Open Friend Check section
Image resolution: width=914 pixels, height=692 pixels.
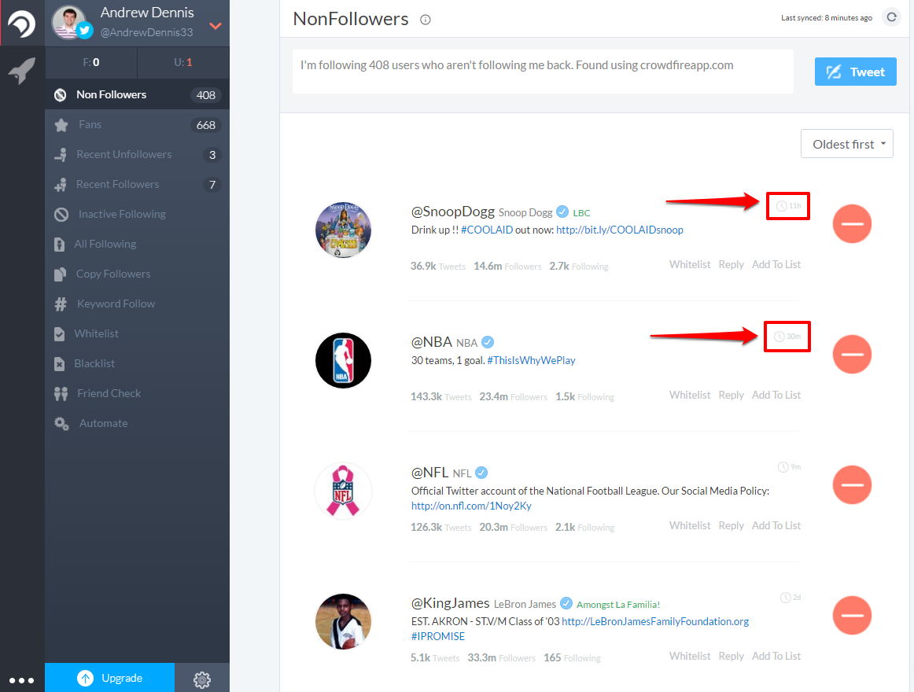coord(137,393)
